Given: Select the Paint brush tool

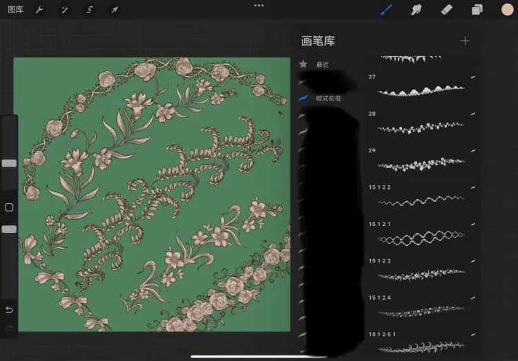Looking at the screenshot, I should click(x=386, y=10).
